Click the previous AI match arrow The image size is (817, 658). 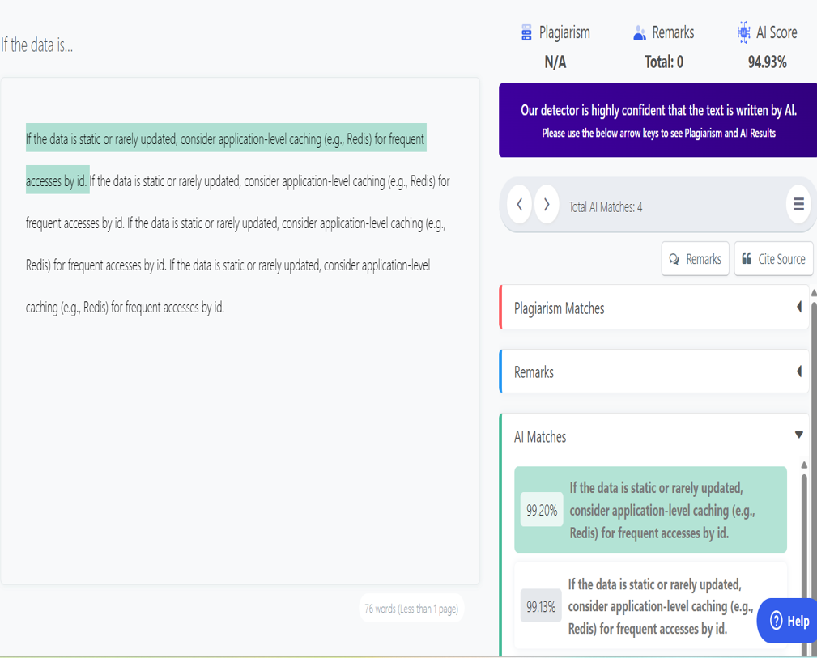[x=519, y=205]
